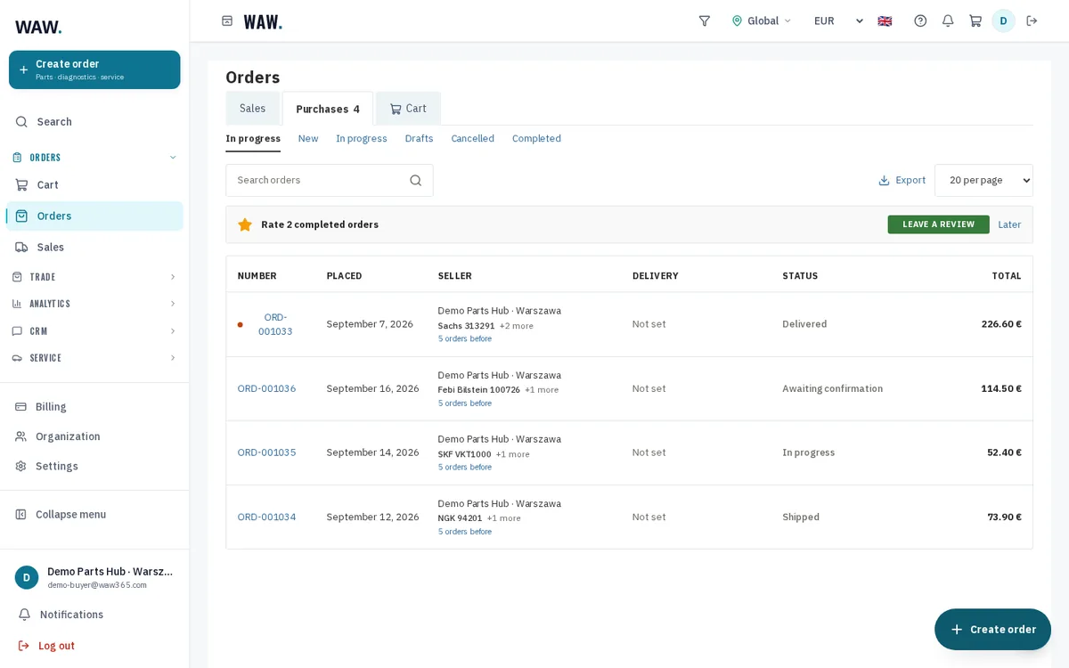Switch to the Cart tab

click(x=408, y=108)
